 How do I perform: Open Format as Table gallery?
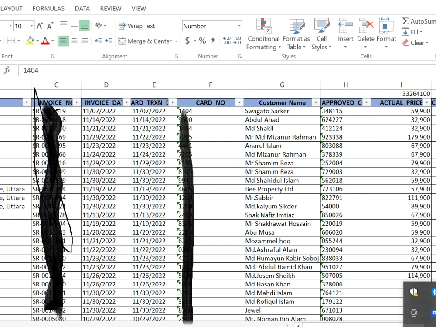tap(296, 34)
